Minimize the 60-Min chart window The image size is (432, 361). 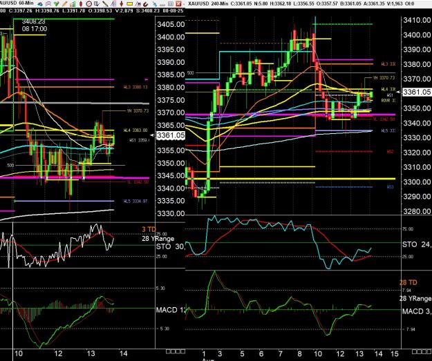[162, 5]
